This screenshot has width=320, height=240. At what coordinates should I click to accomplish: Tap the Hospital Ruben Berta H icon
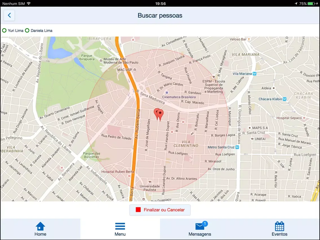(129, 176)
